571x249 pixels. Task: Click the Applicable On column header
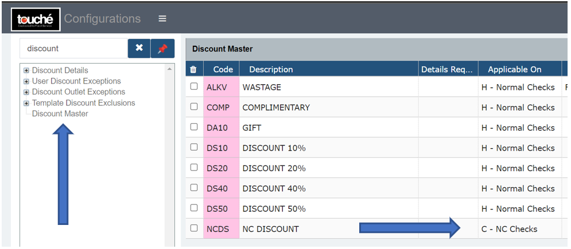click(514, 69)
